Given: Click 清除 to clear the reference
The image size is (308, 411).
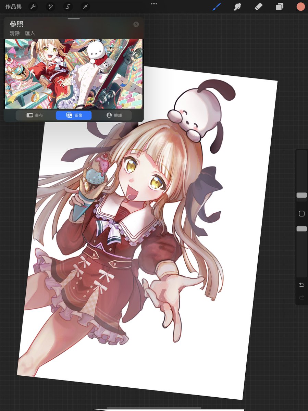Looking at the screenshot, I should coord(15,34).
